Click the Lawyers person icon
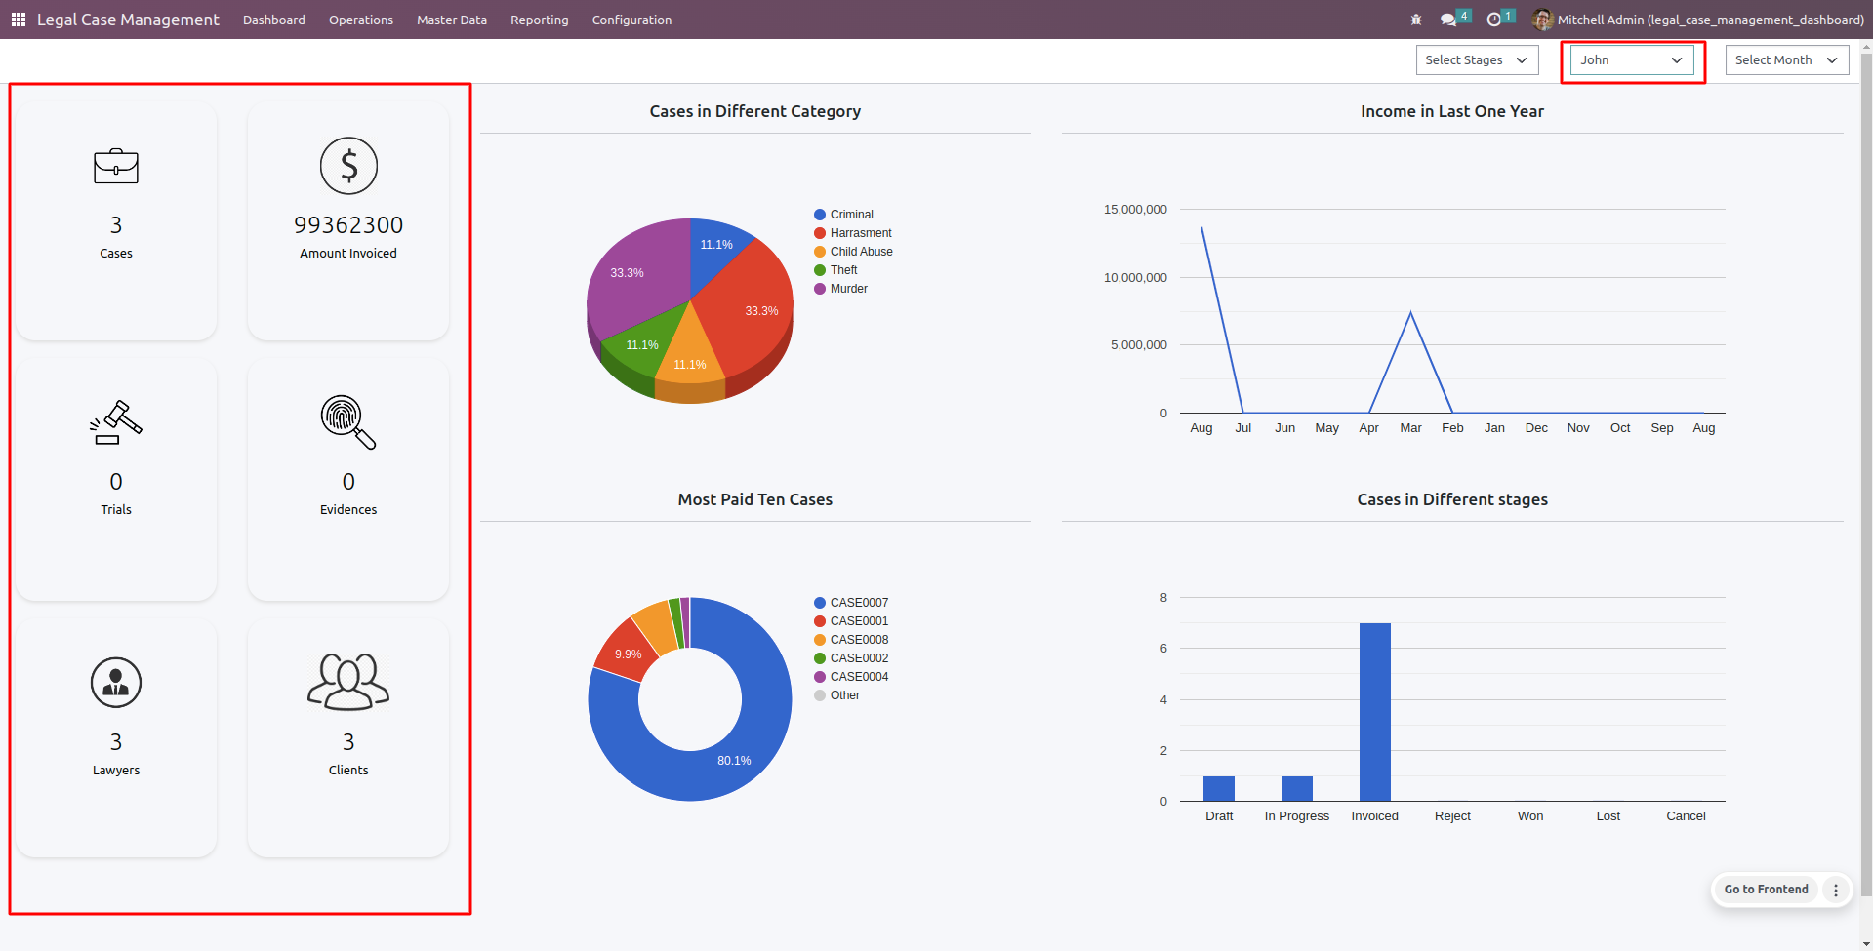Image resolution: width=1873 pixels, height=951 pixels. point(116,682)
